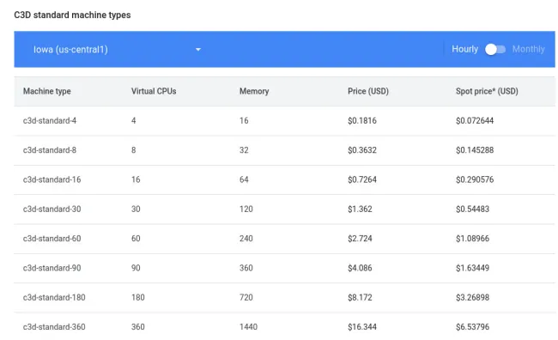Screen dimensions: 558x340
Task: Click the $3.26898 spot price cell
Action: 473,297
